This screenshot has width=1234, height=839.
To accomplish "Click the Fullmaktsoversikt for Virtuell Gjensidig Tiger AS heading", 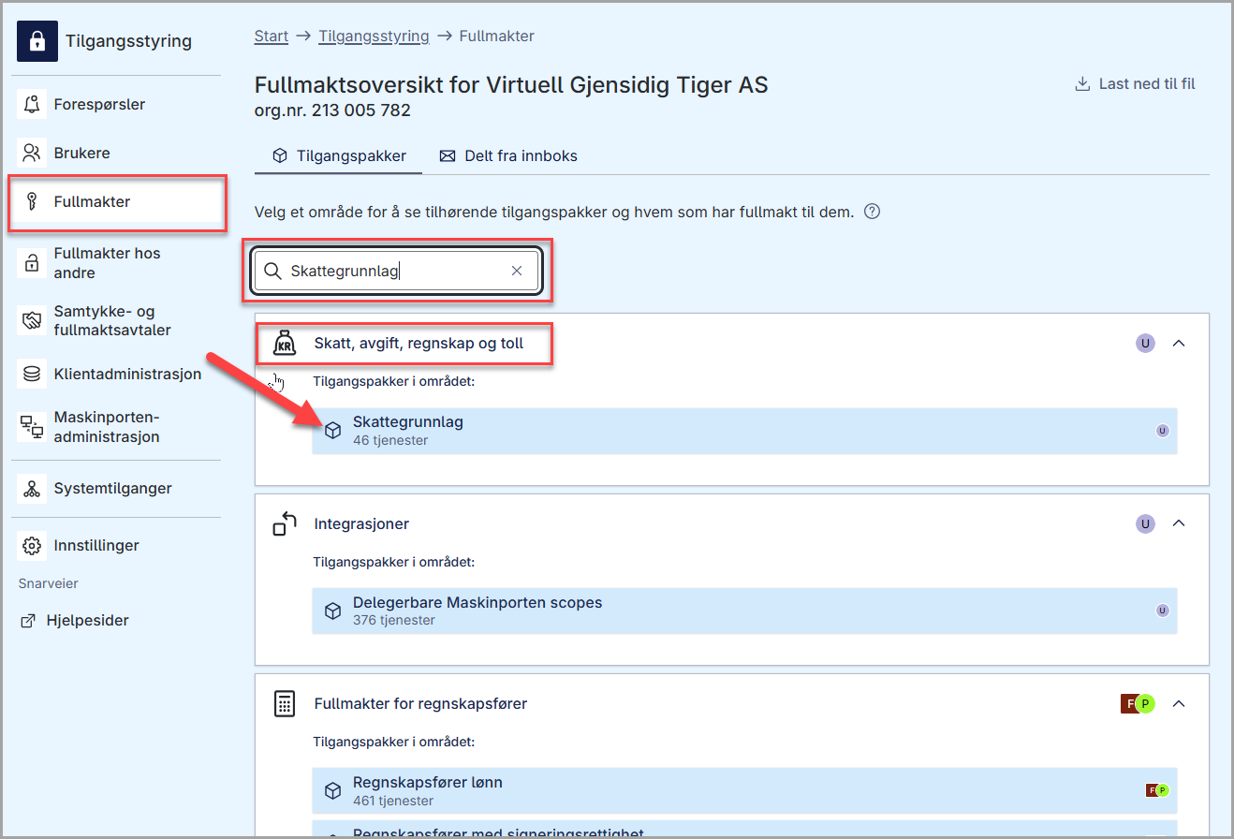I will (511, 85).
